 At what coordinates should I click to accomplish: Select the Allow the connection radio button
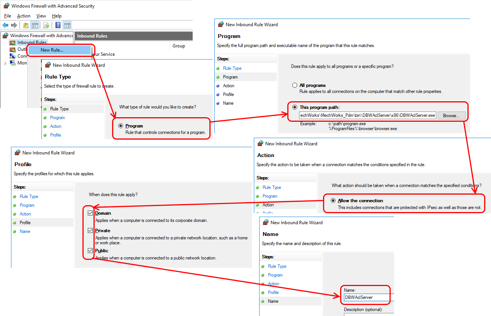333,201
